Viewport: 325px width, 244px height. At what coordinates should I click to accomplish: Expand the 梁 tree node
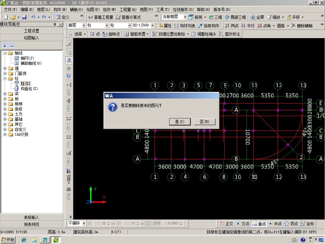point(5,94)
